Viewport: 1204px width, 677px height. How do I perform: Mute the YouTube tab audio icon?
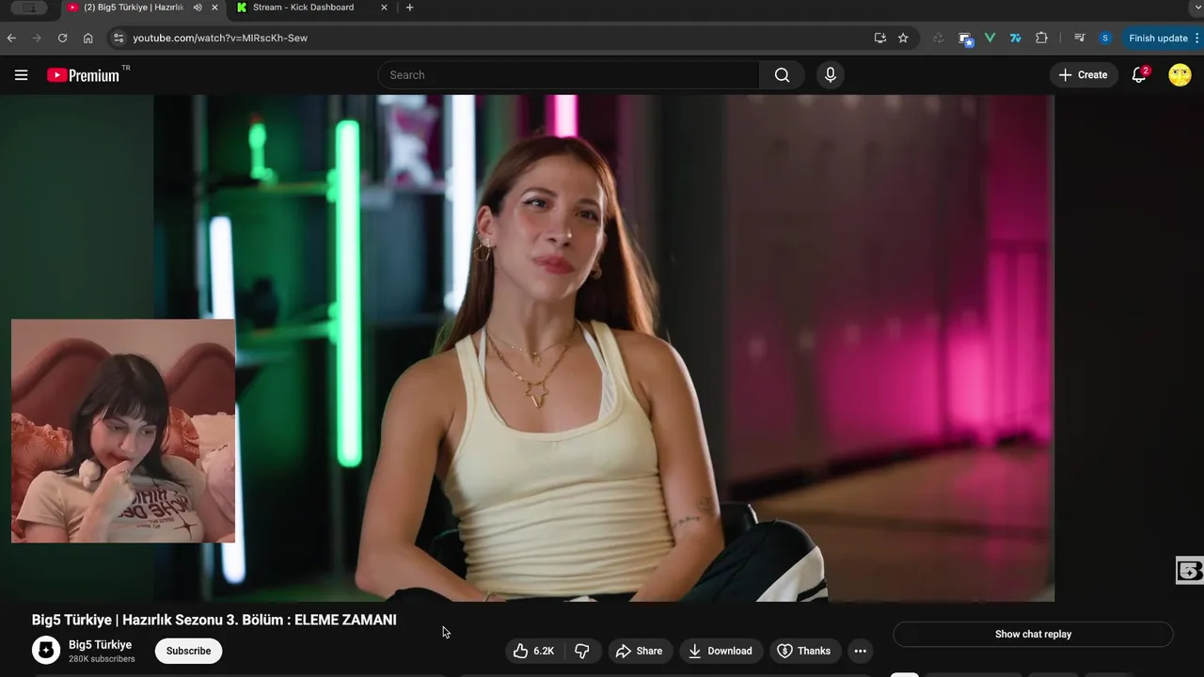point(198,8)
